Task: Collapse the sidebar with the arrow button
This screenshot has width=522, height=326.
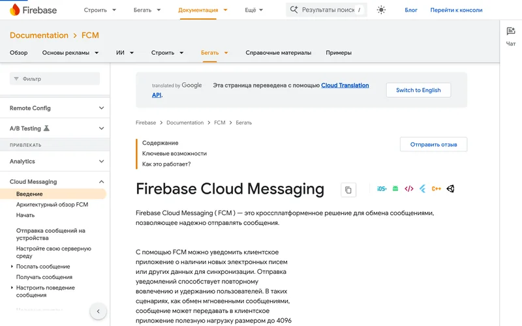Action: pos(99,312)
